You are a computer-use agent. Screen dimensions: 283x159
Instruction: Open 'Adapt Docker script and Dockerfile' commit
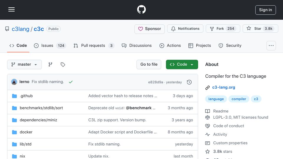point(122,132)
